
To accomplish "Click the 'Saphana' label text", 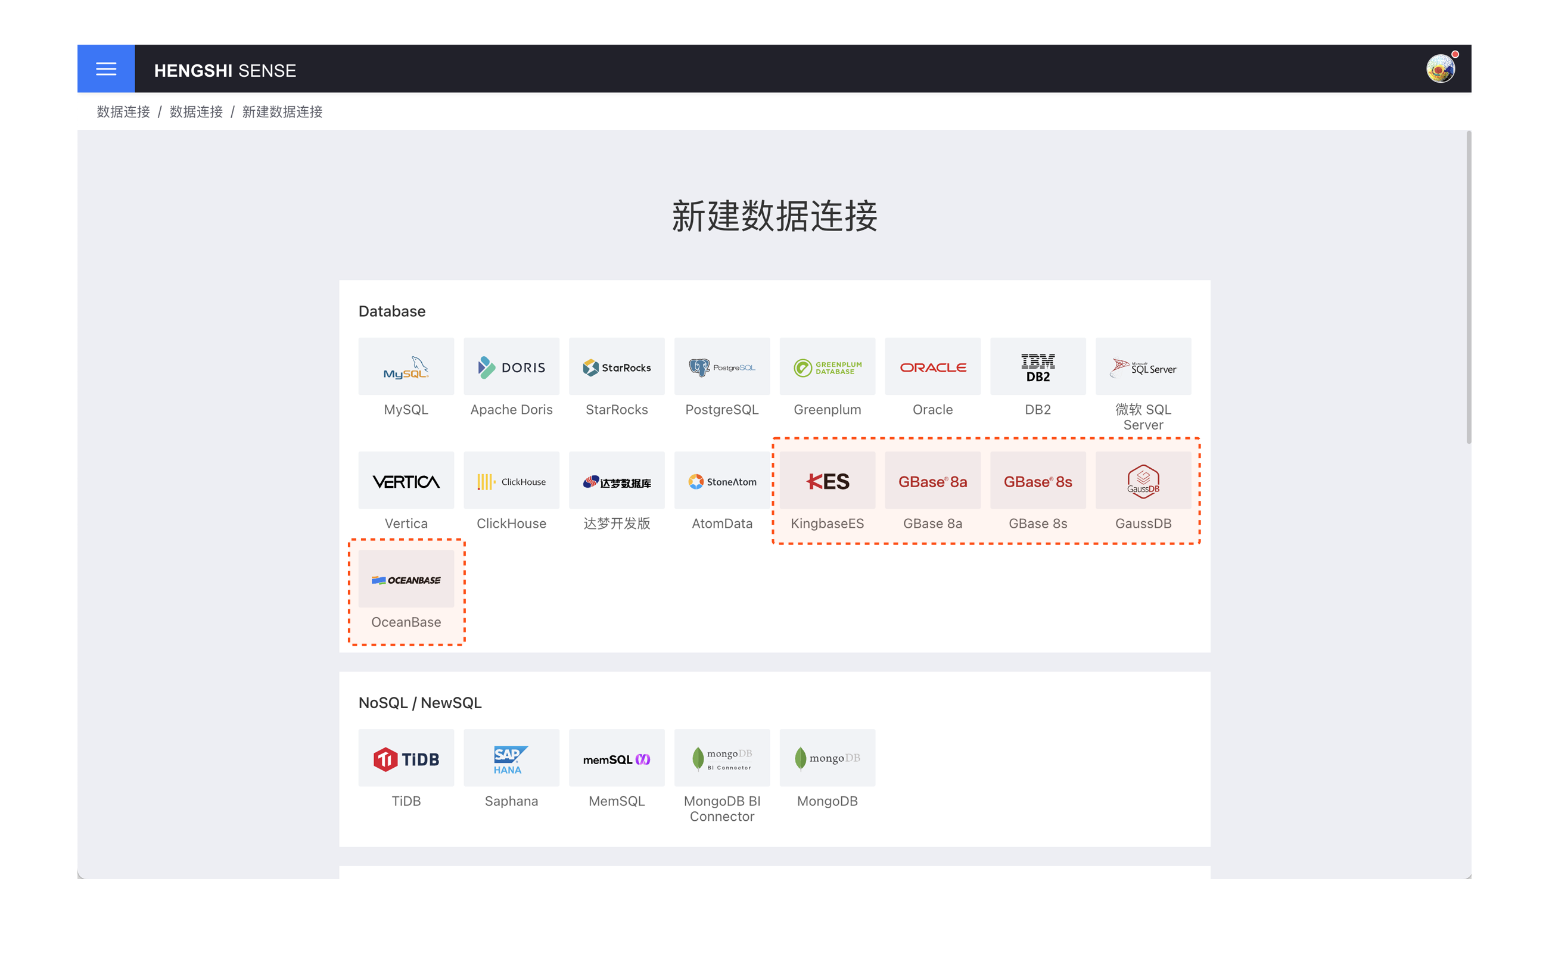I will point(511,801).
